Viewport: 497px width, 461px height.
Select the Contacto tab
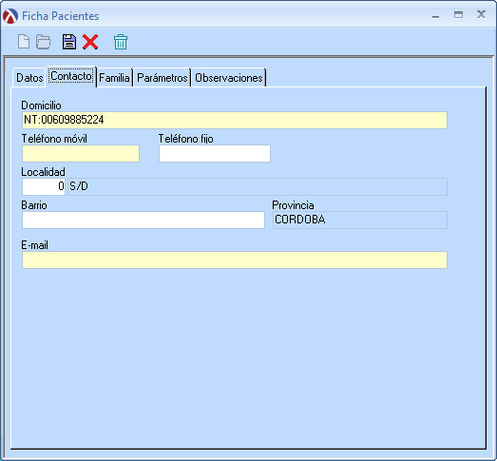[x=71, y=76]
